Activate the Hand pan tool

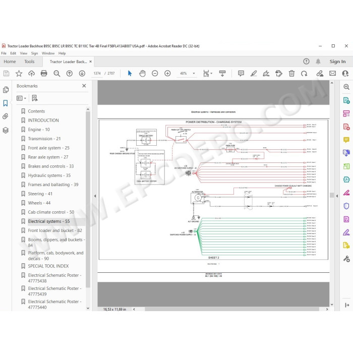(142, 74)
